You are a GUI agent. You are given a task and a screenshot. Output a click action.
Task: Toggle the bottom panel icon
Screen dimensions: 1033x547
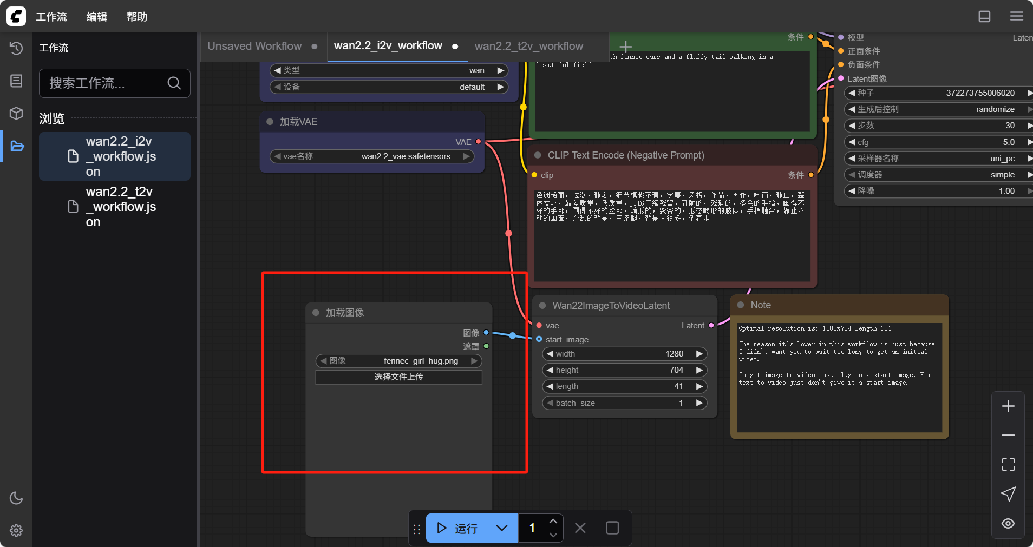984,16
